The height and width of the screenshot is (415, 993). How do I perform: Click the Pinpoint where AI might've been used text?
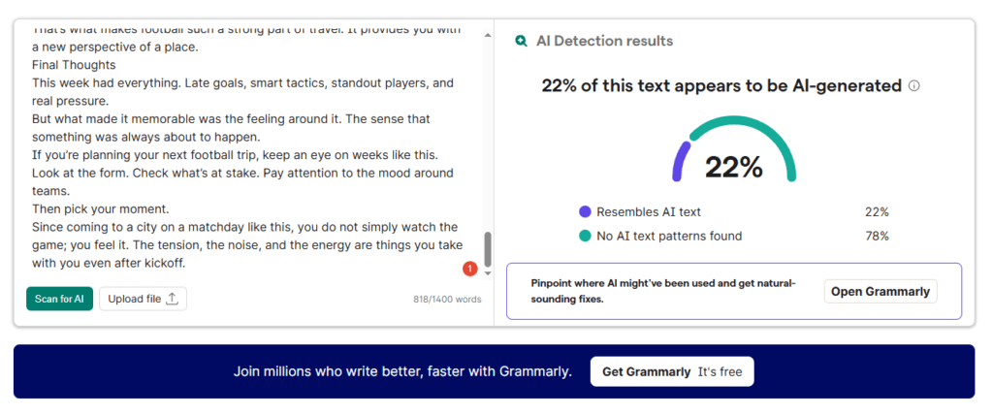click(x=663, y=291)
